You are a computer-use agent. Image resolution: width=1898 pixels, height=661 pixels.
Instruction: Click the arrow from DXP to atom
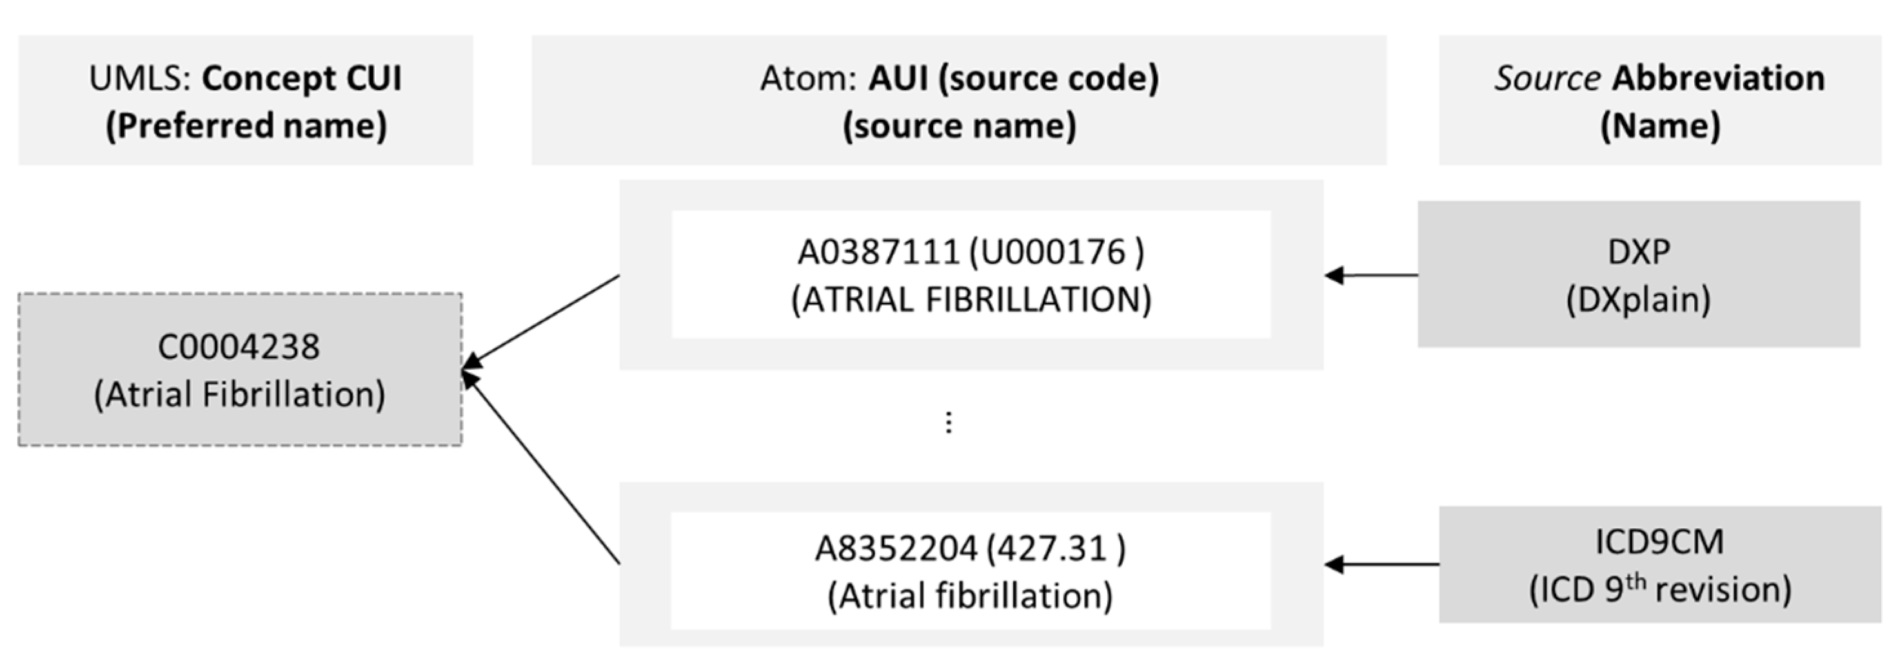coord(1370,275)
